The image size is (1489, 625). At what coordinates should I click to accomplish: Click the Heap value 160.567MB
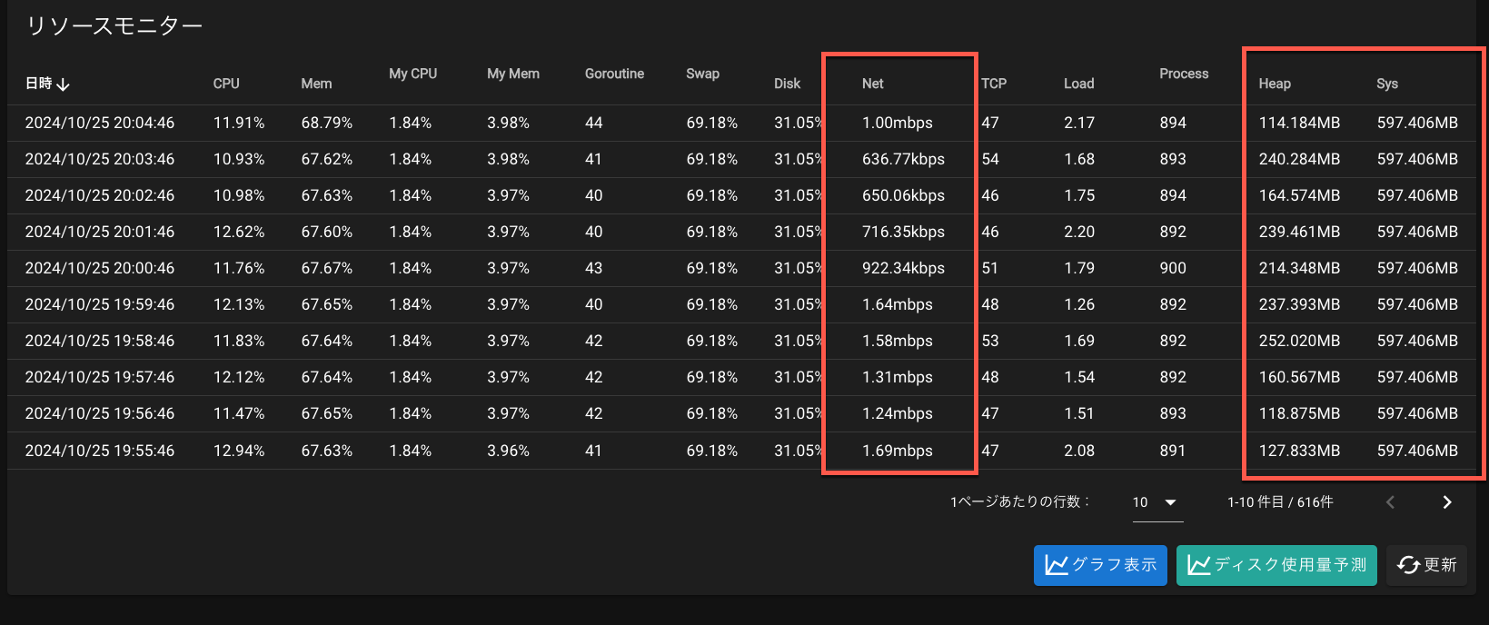[x=1299, y=377]
